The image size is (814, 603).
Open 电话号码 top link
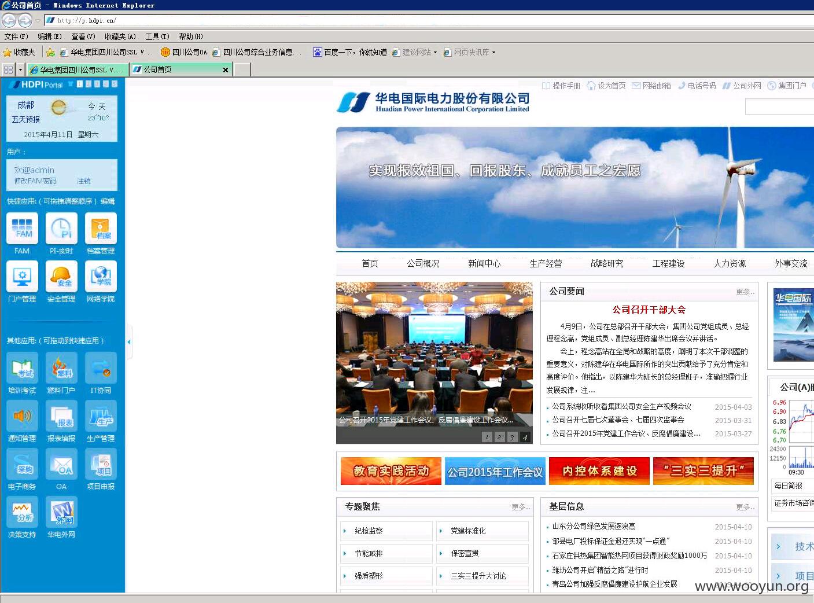click(x=697, y=86)
